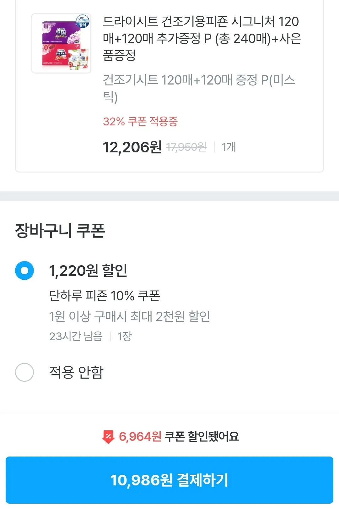Viewport: 339px width, 509px height.
Task: Click the struck-through 17,950원 original price
Action: [186, 147]
